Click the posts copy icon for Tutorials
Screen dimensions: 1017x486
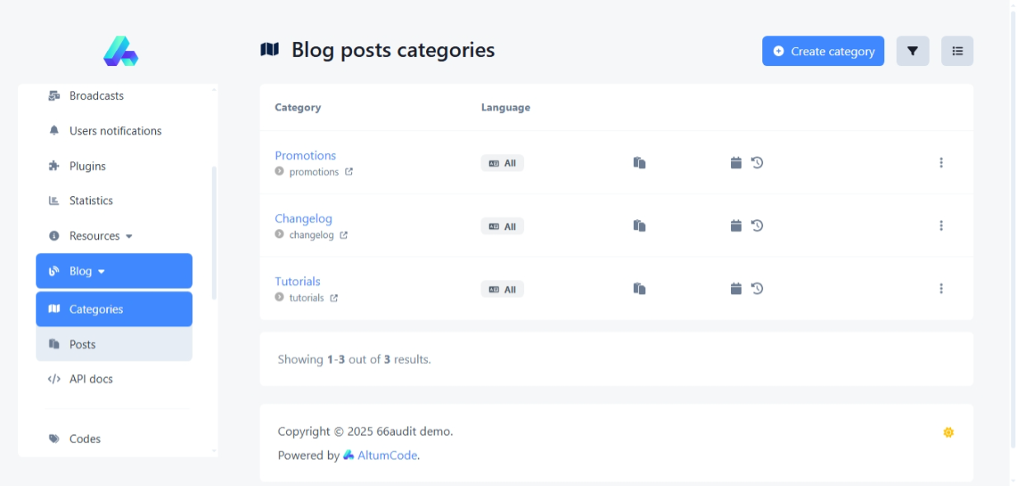click(x=639, y=288)
